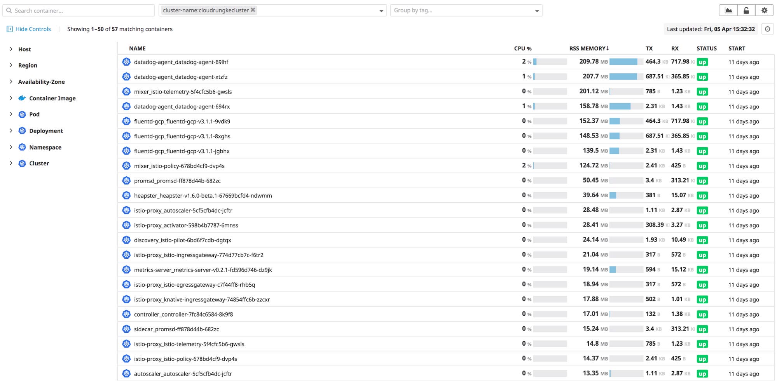This screenshot has width=777, height=381.
Task: Click the Container Image icon in the sidebar
Action: tap(22, 98)
